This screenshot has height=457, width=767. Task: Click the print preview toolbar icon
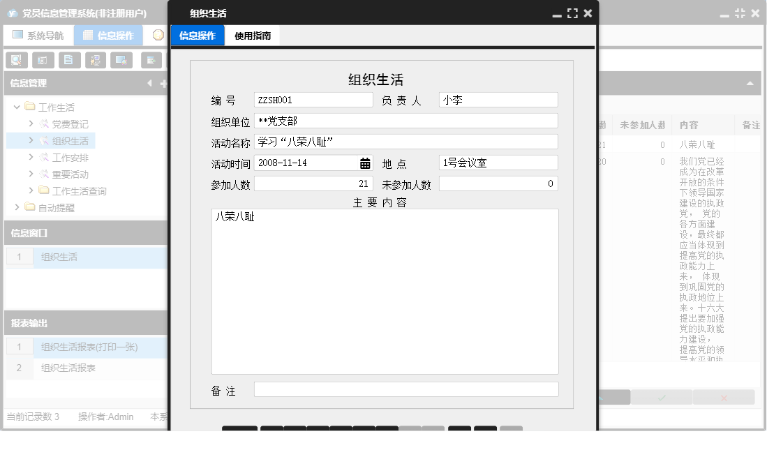[122, 60]
